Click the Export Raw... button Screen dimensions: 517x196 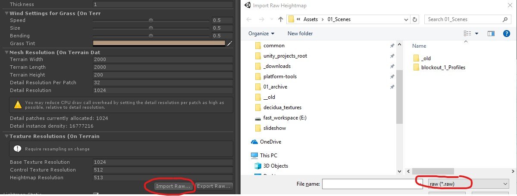(214, 186)
